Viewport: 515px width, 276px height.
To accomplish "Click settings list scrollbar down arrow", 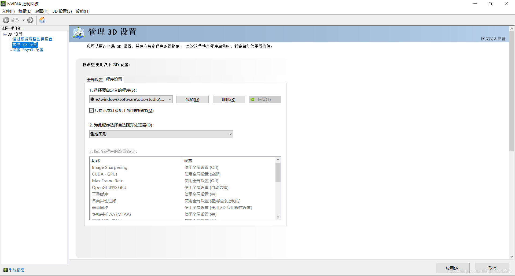I will click(x=278, y=217).
